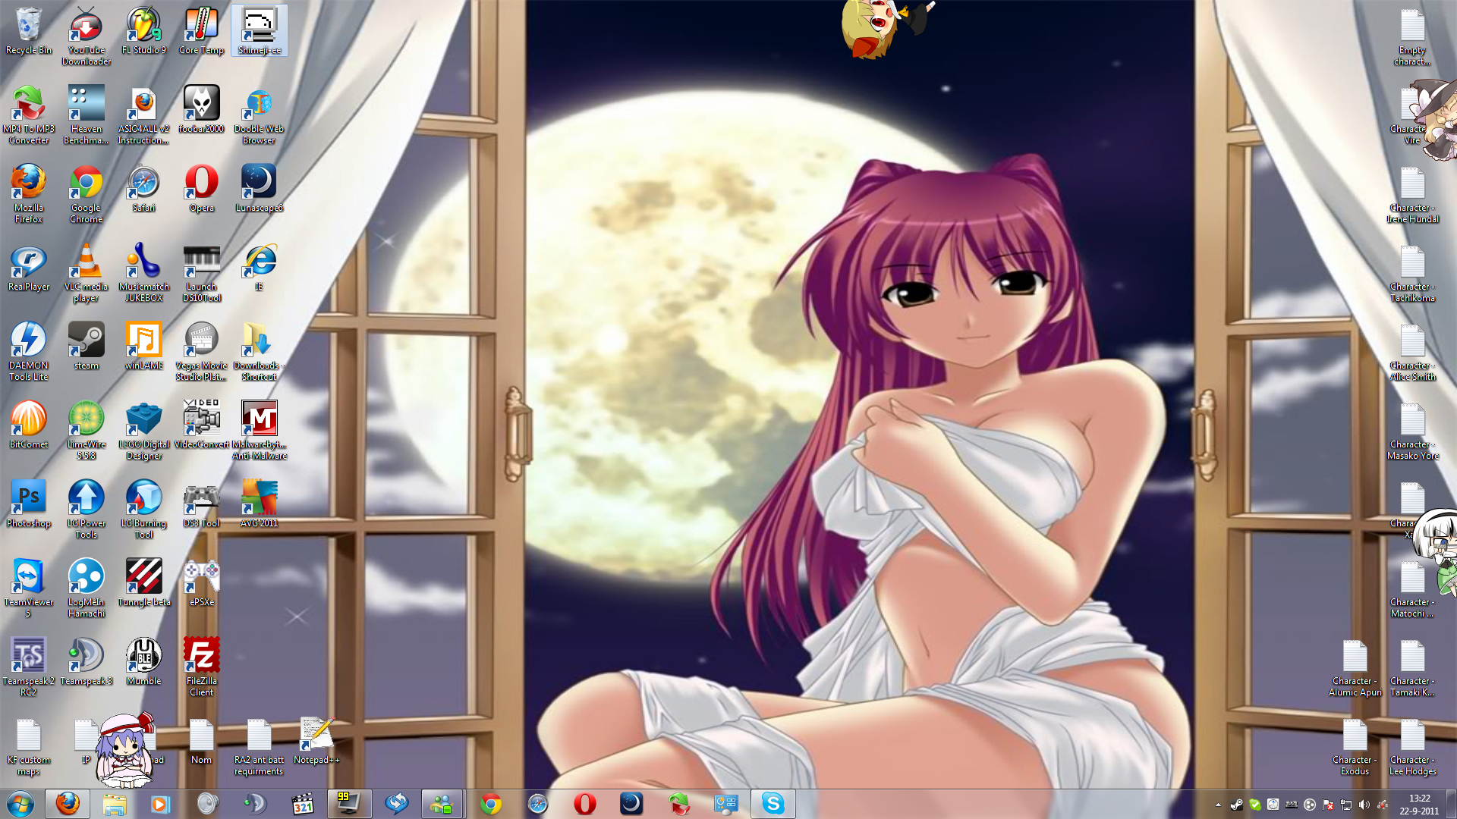
Task: Select the Tunngle beta shortcut
Action: pyautogui.click(x=143, y=582)
